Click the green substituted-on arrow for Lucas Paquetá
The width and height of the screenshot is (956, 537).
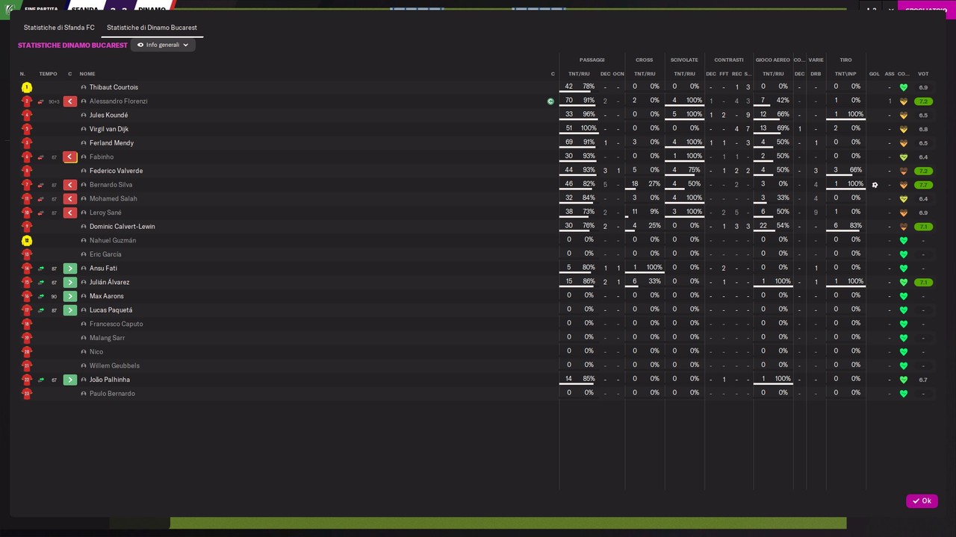point(69,310)
